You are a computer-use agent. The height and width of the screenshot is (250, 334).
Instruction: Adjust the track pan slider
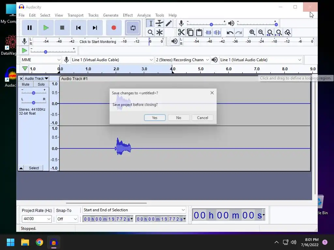click(34, 103)
